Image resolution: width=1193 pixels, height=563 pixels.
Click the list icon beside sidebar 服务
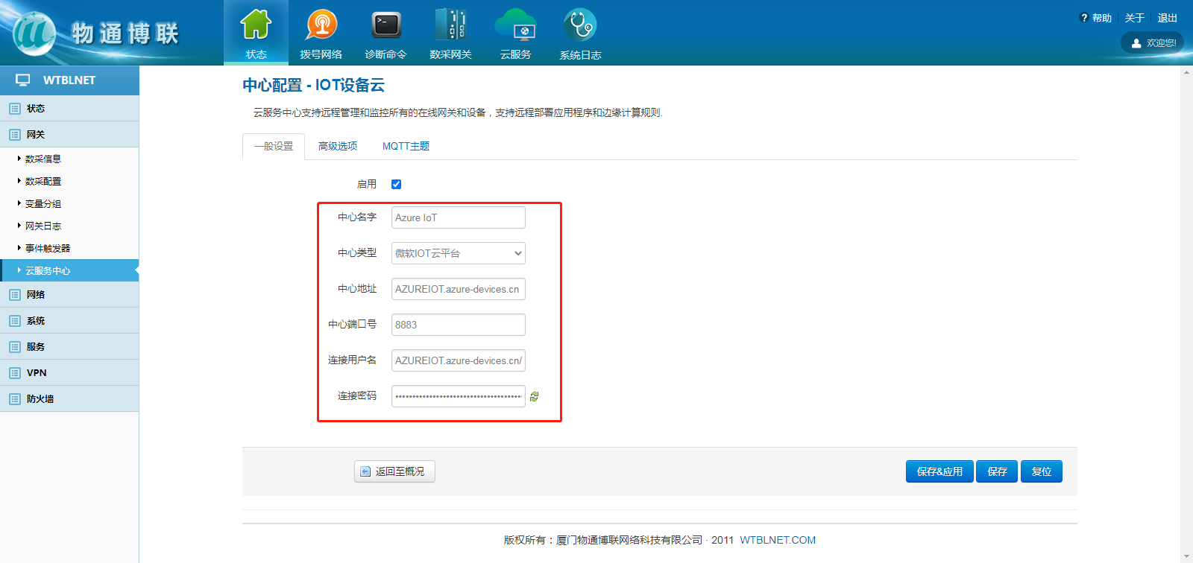point(15,347)
